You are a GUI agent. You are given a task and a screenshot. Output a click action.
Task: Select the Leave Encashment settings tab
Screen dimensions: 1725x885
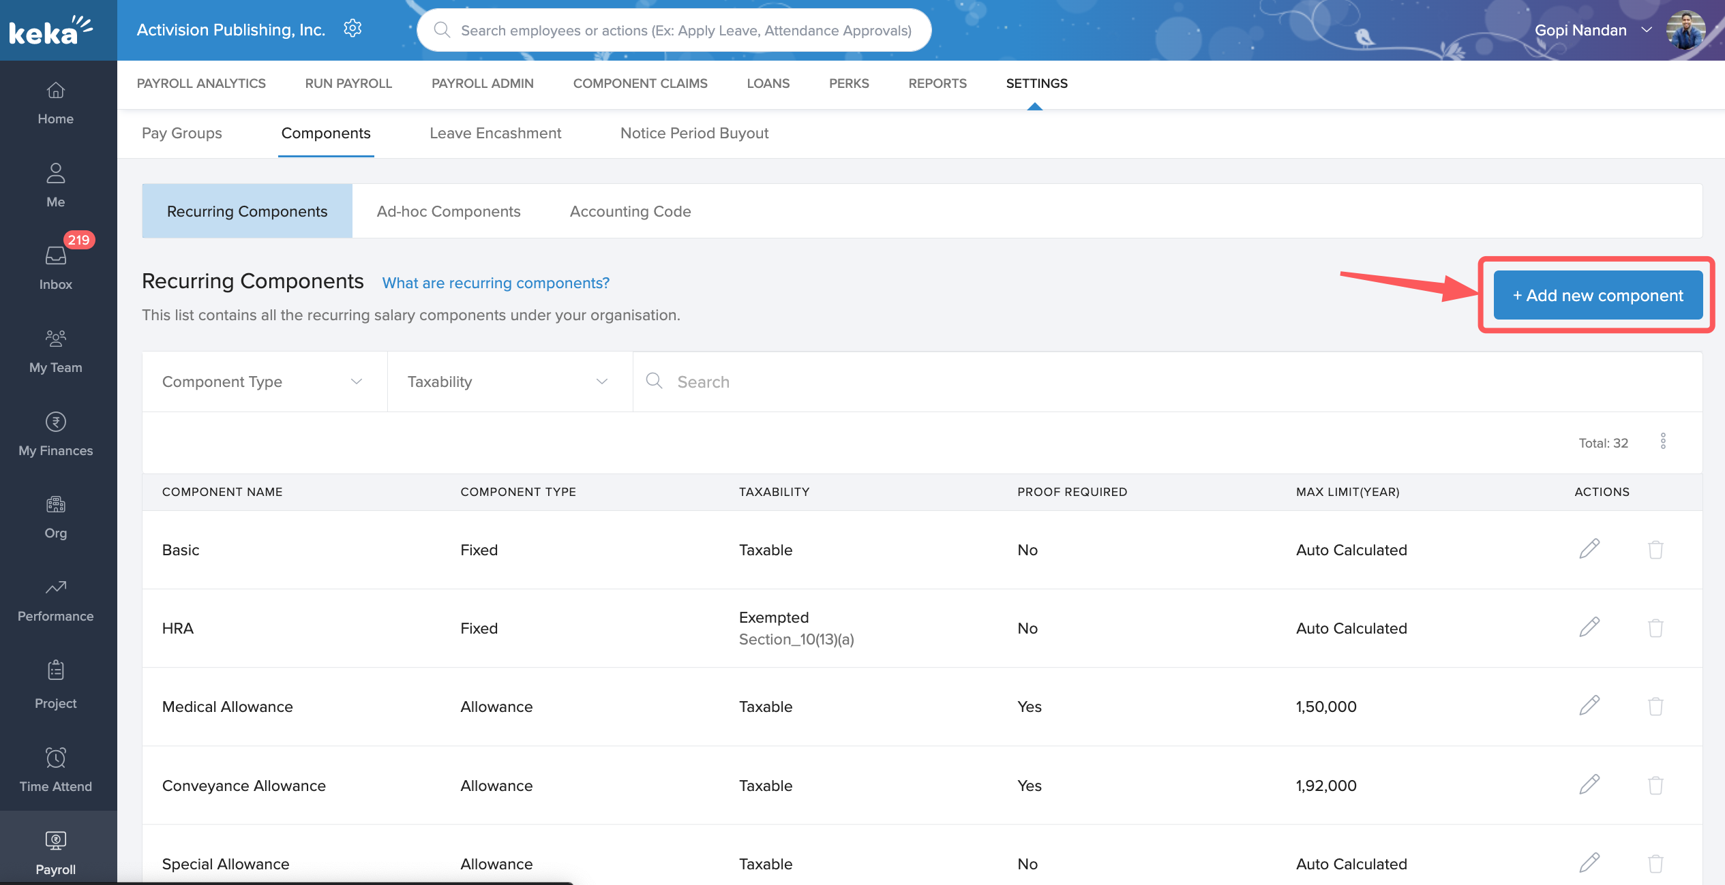(495, 133)
